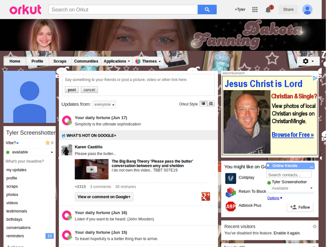Focus the Search on Orkut field

click(123, 10)
